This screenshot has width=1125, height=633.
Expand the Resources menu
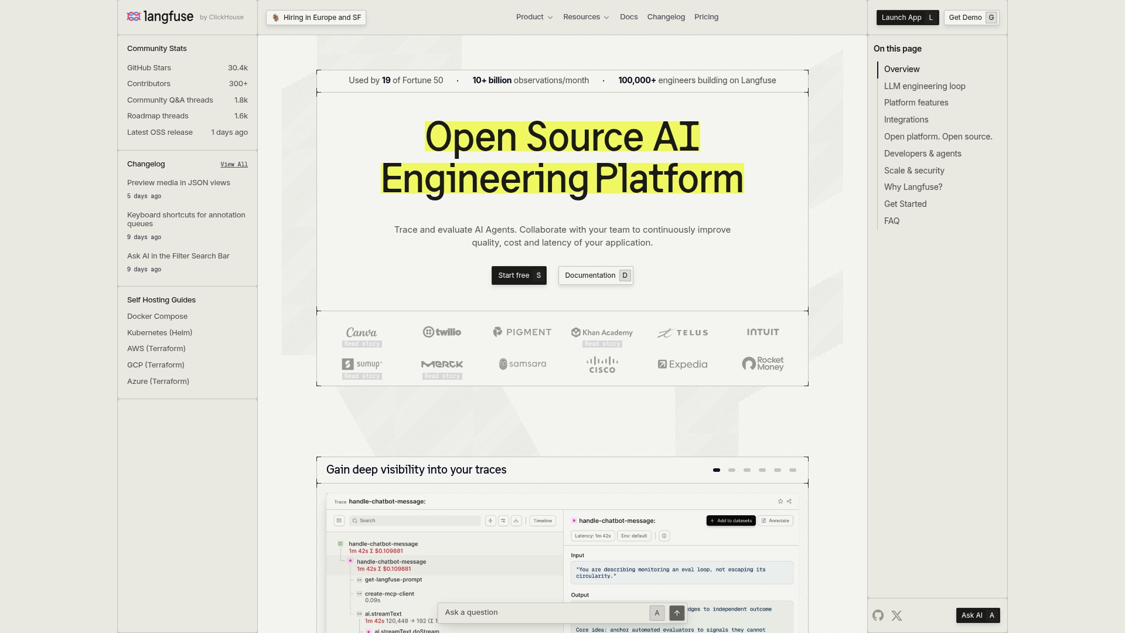(x=586, y=17)
